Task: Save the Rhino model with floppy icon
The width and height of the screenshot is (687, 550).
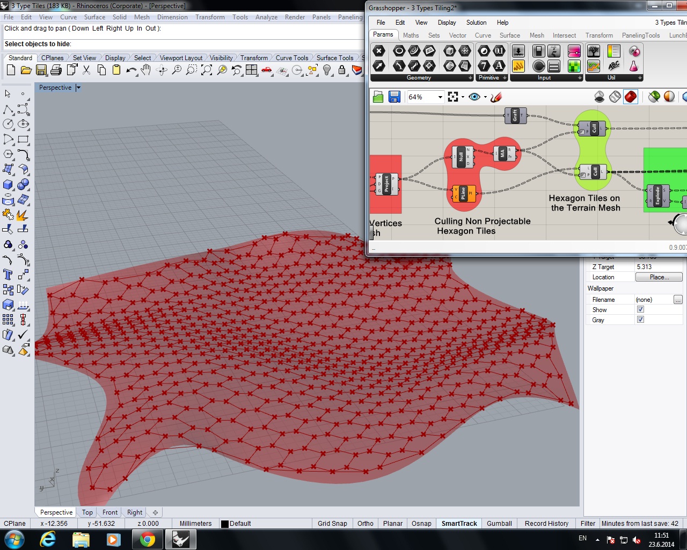Action: (41, 70)
